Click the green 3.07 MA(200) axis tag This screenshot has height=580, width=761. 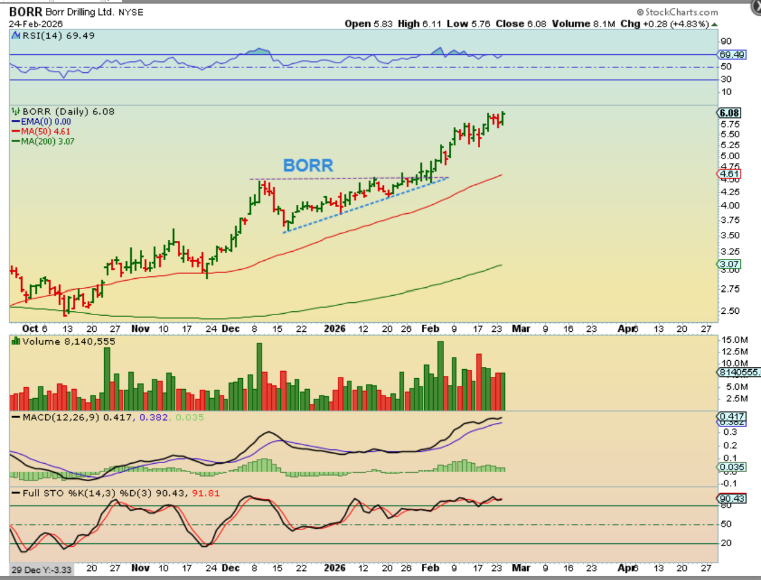[x=729, y=264]
